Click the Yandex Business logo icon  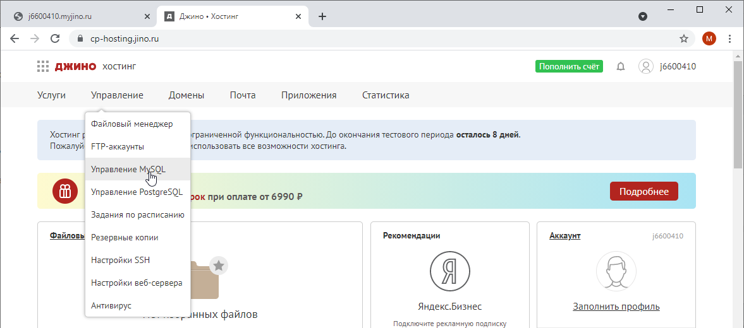(x=449, y=272)
